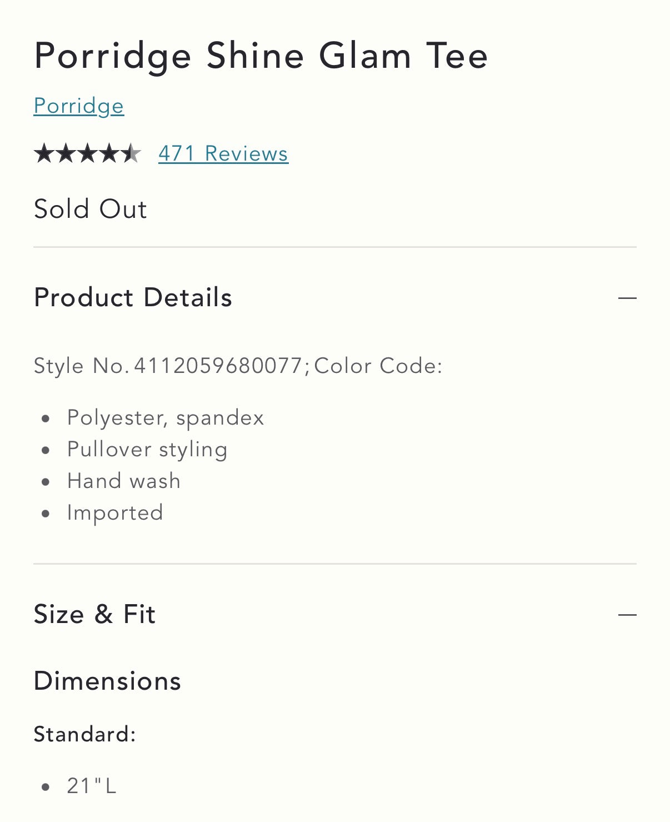Click the half-filled fifth rating star
This screenshot has height=822, width=670.
click(131, 153)
